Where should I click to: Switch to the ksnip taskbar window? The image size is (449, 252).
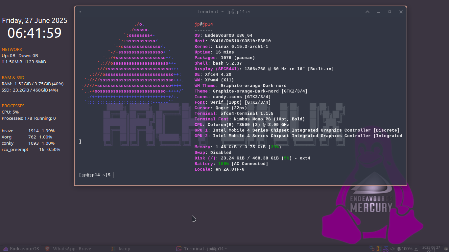coord(124,249)
